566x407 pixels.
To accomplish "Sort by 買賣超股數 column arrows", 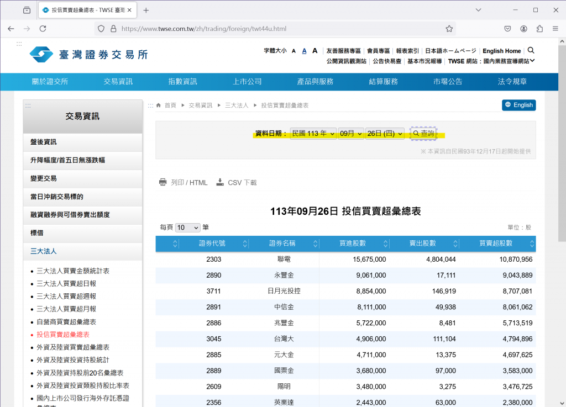I will coord(532,244).
